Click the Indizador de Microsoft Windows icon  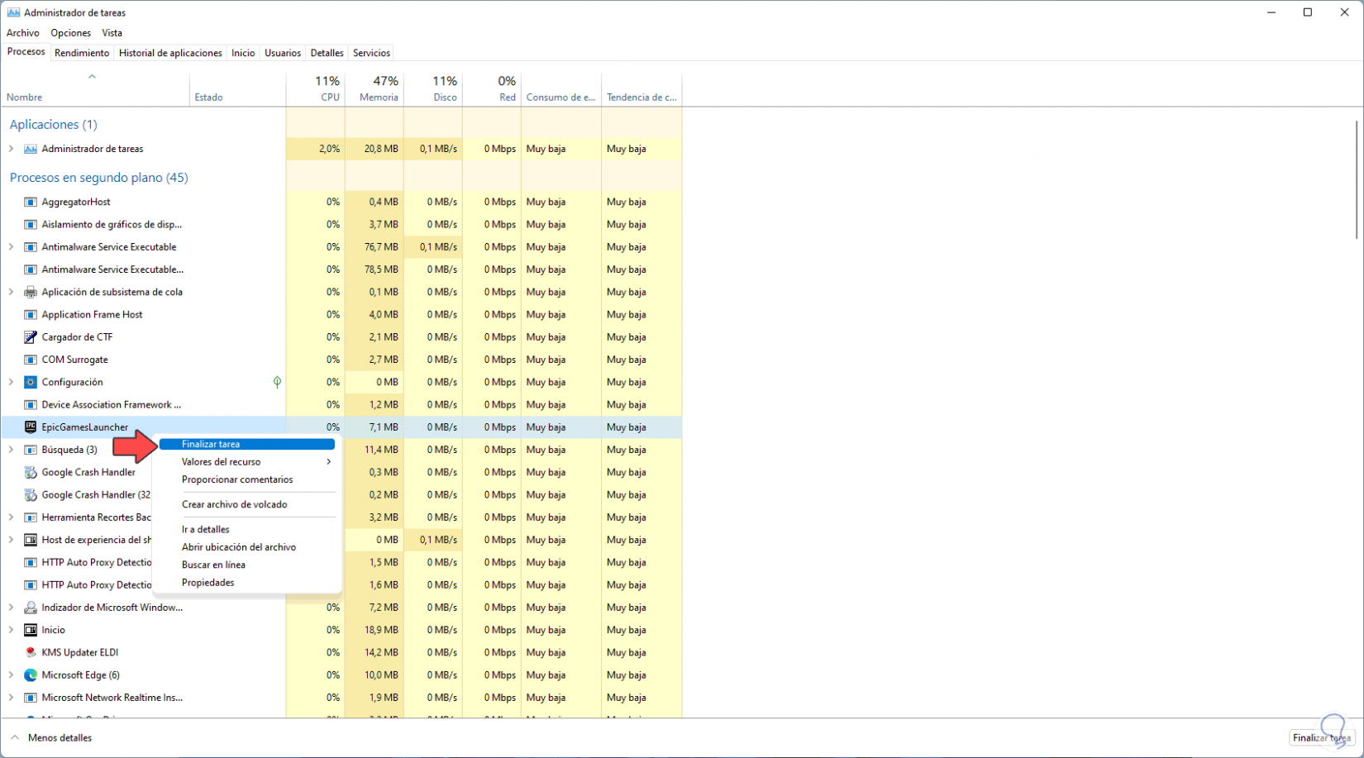(x=31, y=608)
